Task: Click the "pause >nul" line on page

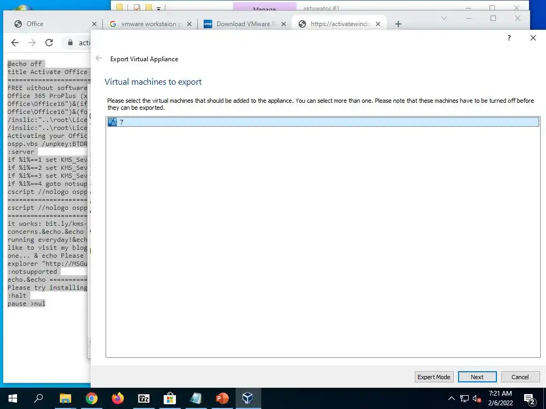Action: tap(27, 304)
